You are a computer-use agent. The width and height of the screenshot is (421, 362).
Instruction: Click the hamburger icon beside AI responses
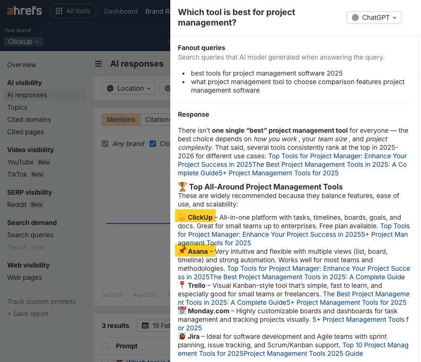tap(98, 63)
